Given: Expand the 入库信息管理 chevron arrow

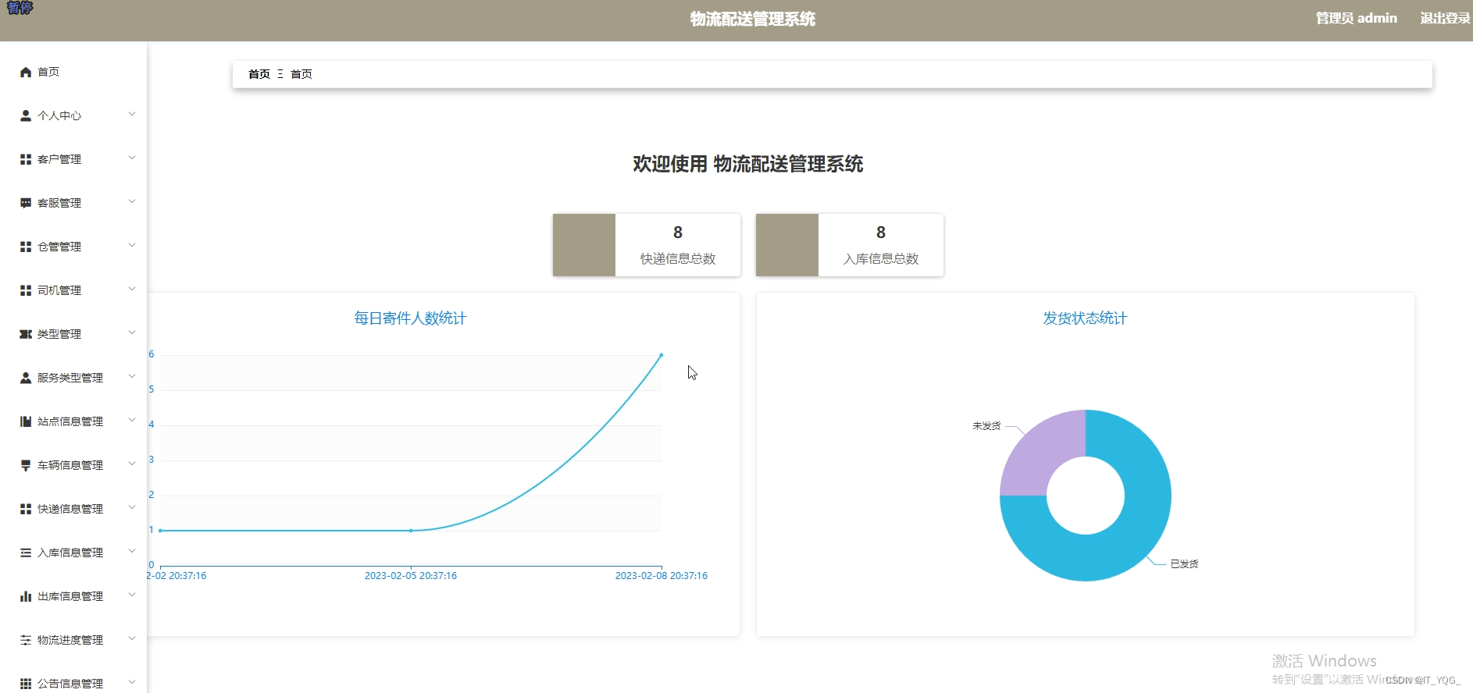Looking at the screenshot, I should pos(132,551).
